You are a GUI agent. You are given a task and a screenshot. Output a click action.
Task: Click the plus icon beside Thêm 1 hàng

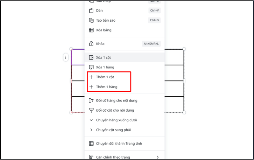coord(91,87)
